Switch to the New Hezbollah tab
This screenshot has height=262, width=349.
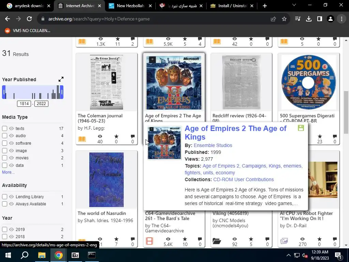click(131, 6)
